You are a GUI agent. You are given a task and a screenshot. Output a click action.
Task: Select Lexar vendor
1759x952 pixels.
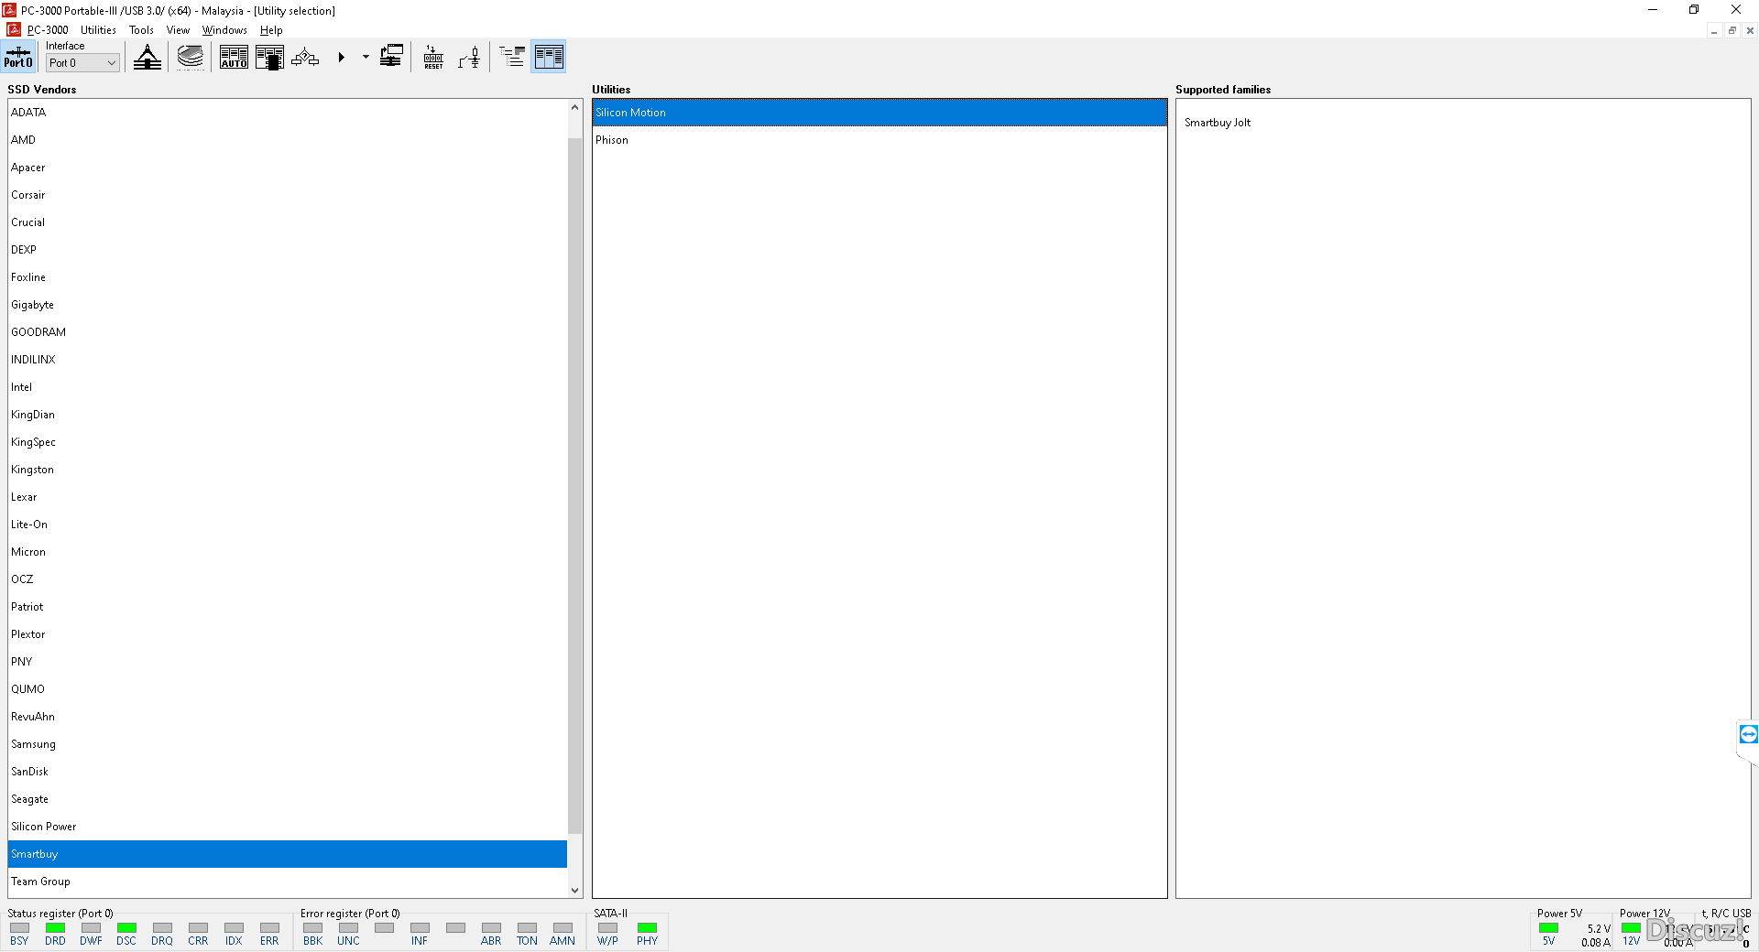click(288, 497)
